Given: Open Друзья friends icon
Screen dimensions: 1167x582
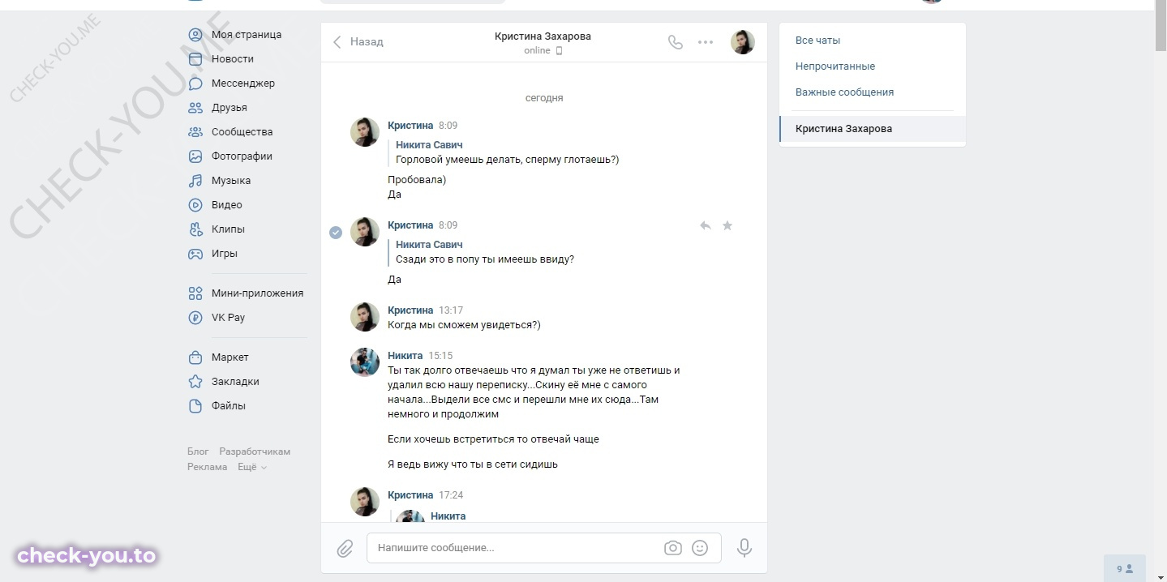Looking at the screenshot, I should [x=195, y=108].
